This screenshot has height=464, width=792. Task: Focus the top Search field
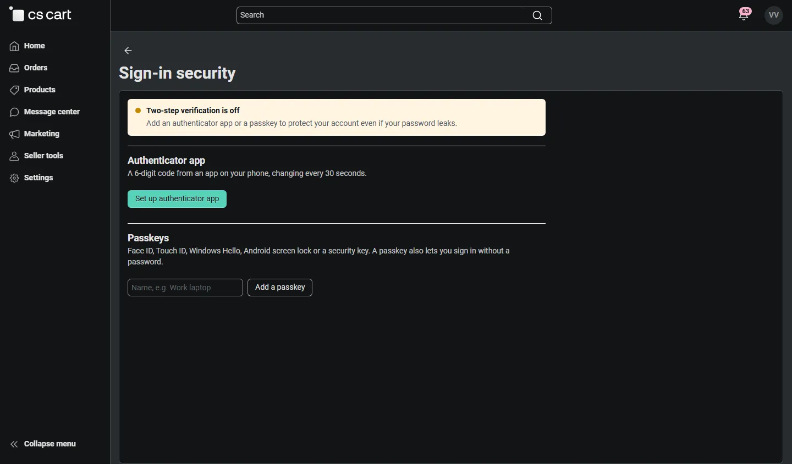[x=394, y=15]
